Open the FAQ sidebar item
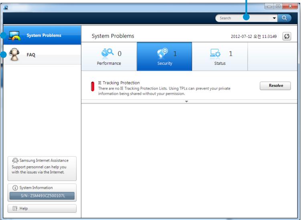The image size is (301, 220). pyautogui.click(x=42, y=55)
